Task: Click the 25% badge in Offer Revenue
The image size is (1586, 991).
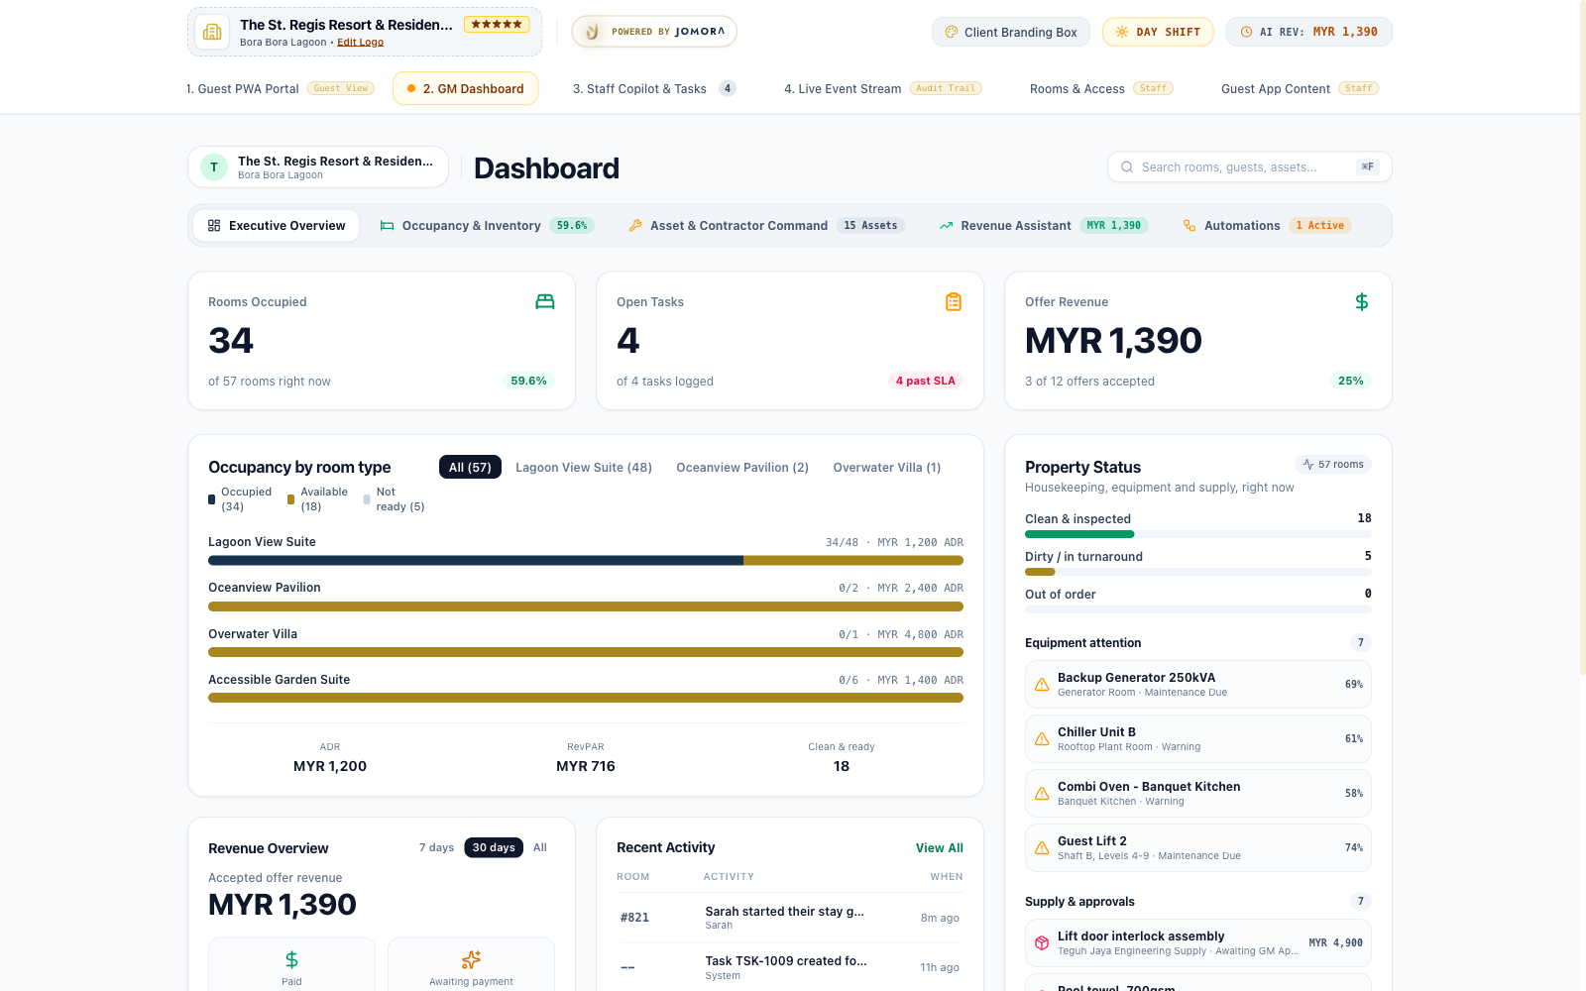Action: click(1351, 381)
